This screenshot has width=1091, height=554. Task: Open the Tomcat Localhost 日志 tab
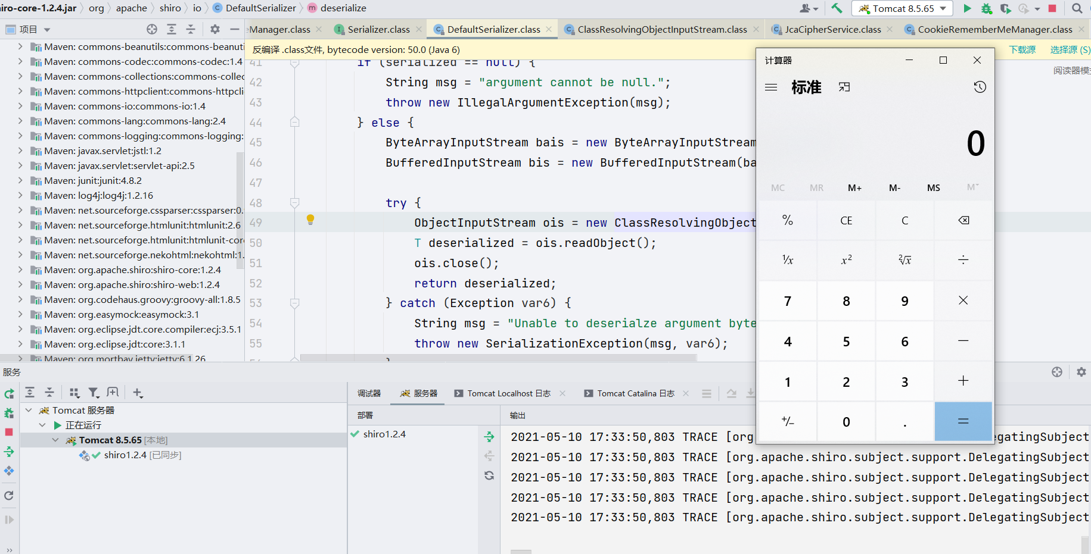[x=509, y=393]
